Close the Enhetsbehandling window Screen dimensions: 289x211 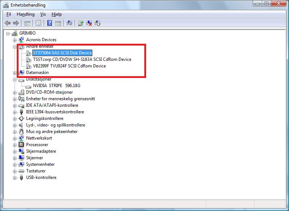[278, 4]
